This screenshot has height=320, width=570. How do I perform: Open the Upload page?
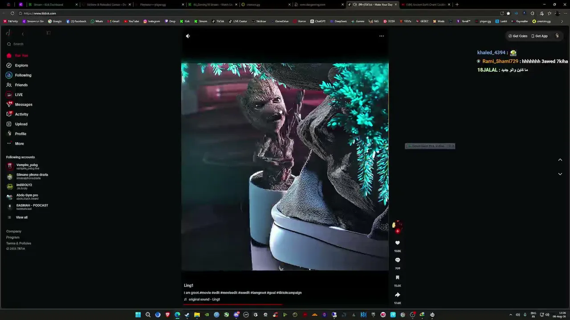17,124
